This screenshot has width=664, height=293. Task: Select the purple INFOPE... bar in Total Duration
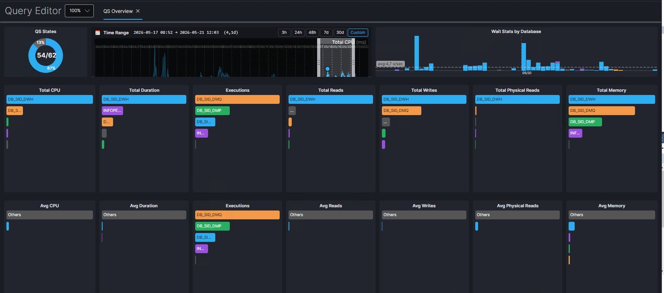point(112,111)
